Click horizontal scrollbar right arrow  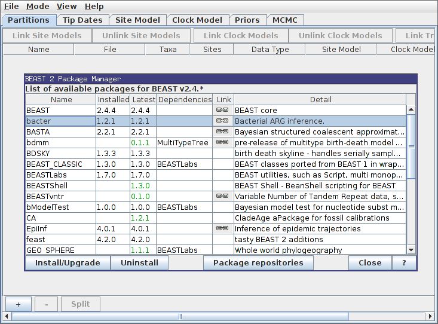point(430,316)
